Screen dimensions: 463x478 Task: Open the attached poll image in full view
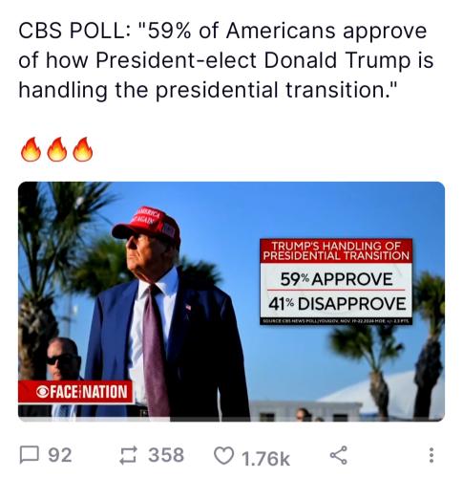tap(231, 301)
